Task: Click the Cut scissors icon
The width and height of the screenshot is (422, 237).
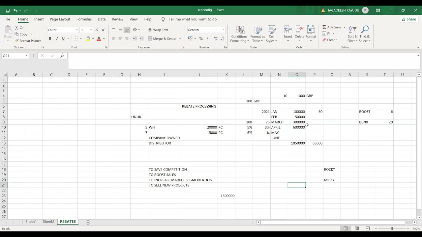Action: (17, 28)
